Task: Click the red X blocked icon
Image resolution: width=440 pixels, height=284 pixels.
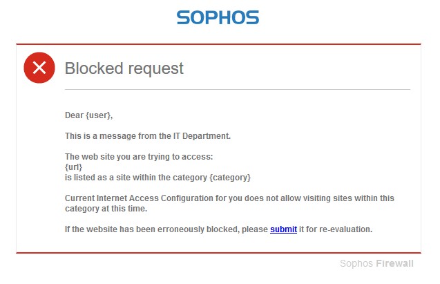Action: (39, 67)
